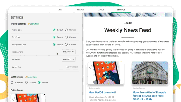
Task: Open the New iPadOS Launched! article link
Action: tap(102, 93)
